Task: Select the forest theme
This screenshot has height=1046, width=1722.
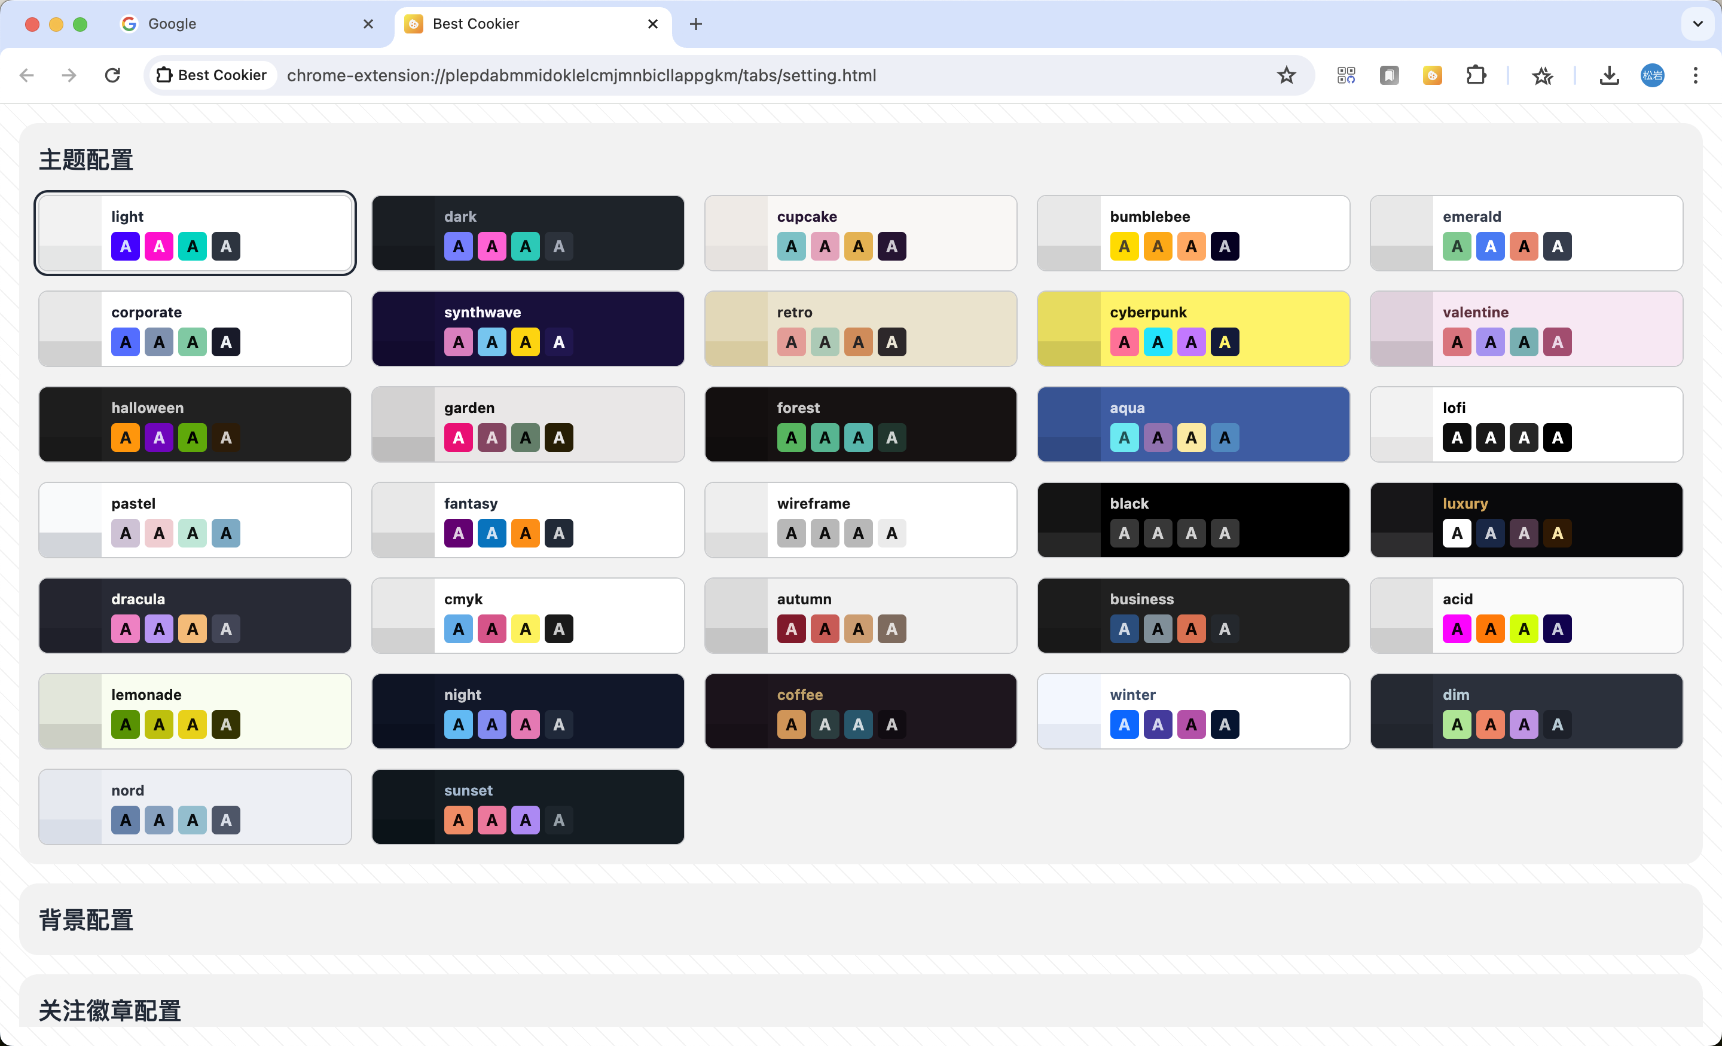Action: [x=860, y=424]
